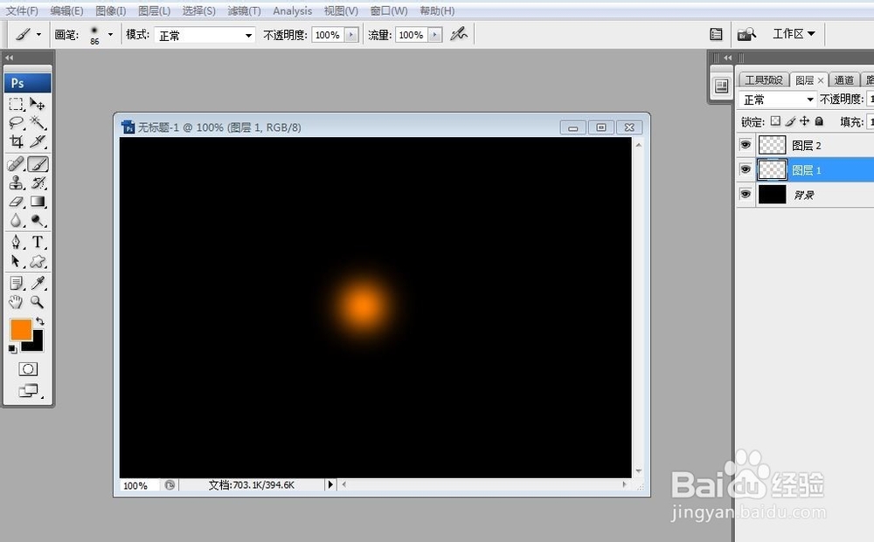Change the screen mode

(x=28, y=391)
